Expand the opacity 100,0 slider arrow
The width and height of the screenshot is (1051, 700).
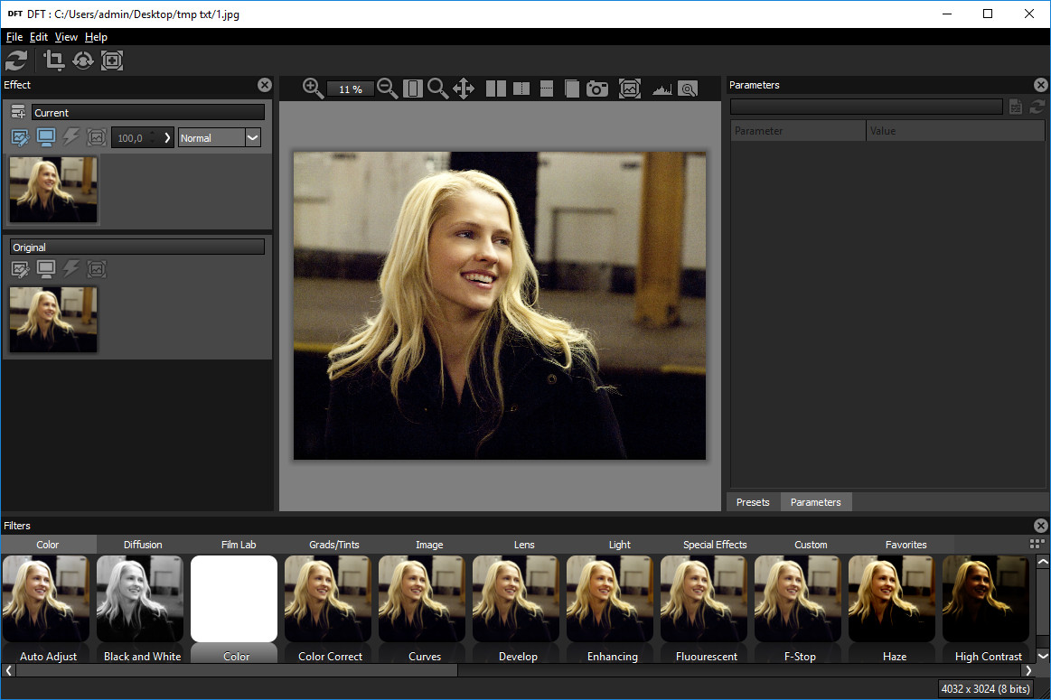167,138
